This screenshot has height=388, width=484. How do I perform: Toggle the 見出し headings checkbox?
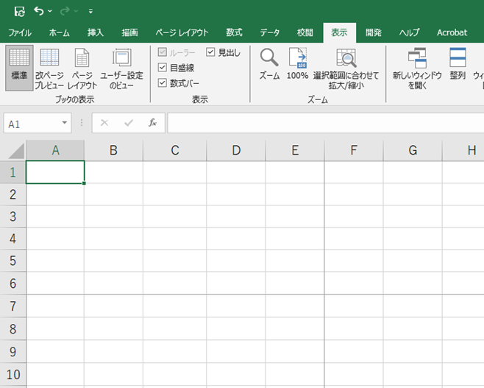pos(210,52)
